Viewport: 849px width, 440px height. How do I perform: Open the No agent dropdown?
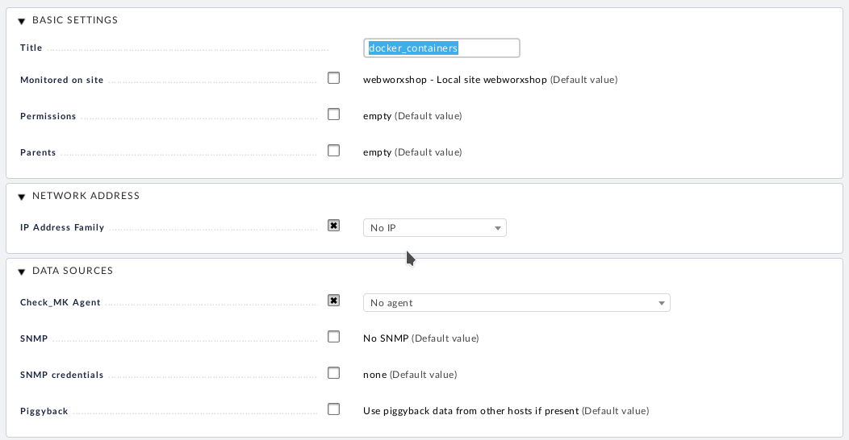(x=517, y=303)
